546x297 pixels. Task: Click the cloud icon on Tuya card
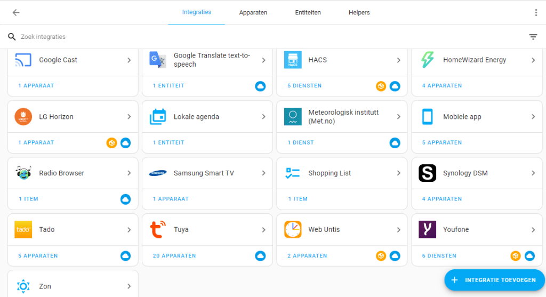pyautogui.click(x=260, y=256)
